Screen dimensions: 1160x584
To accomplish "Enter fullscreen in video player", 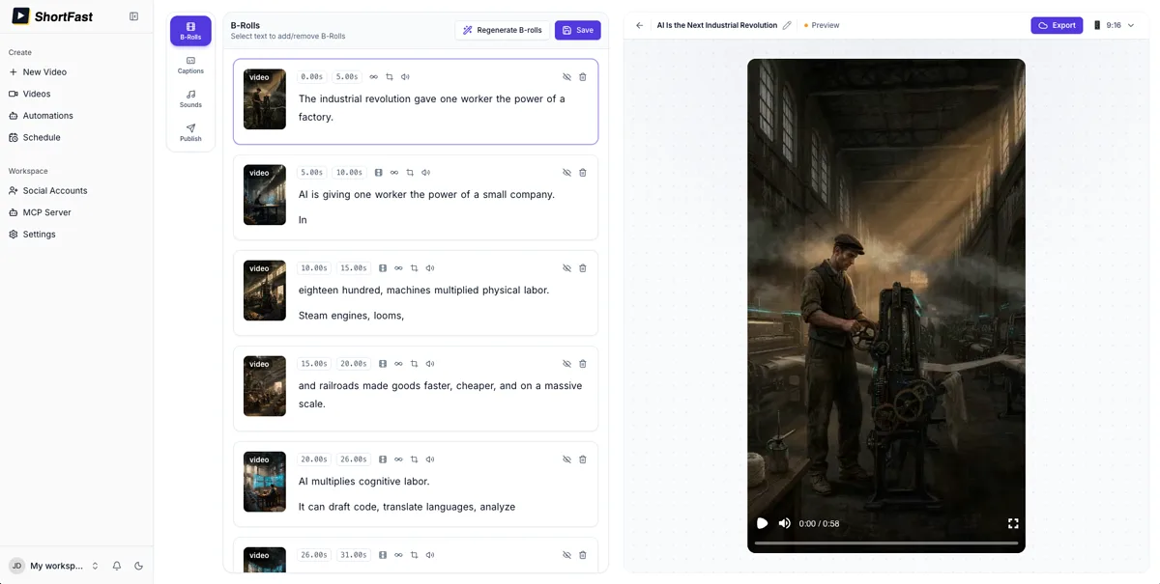I will (1013, 523).
